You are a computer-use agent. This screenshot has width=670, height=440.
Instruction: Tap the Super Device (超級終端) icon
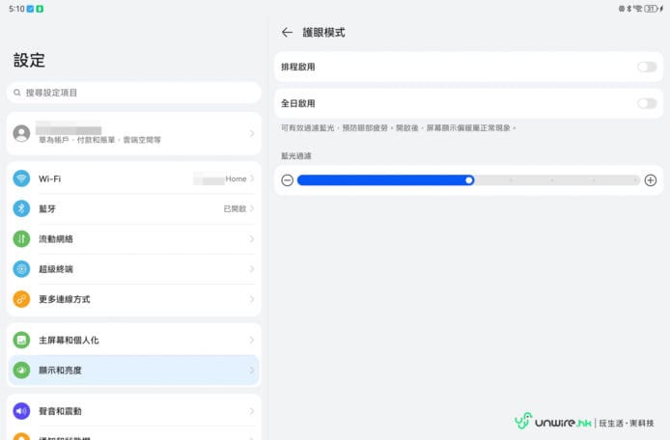pos(21,269)
